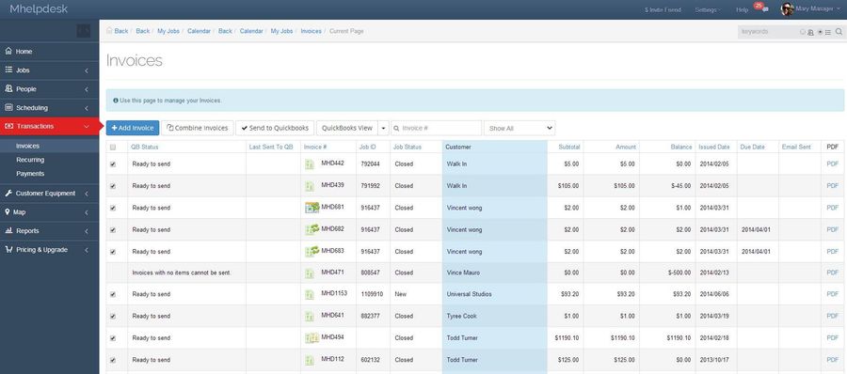This screenshot has height=374, width=847.
Task: Open Payments under Transactions
Action: tap(30, 174)
